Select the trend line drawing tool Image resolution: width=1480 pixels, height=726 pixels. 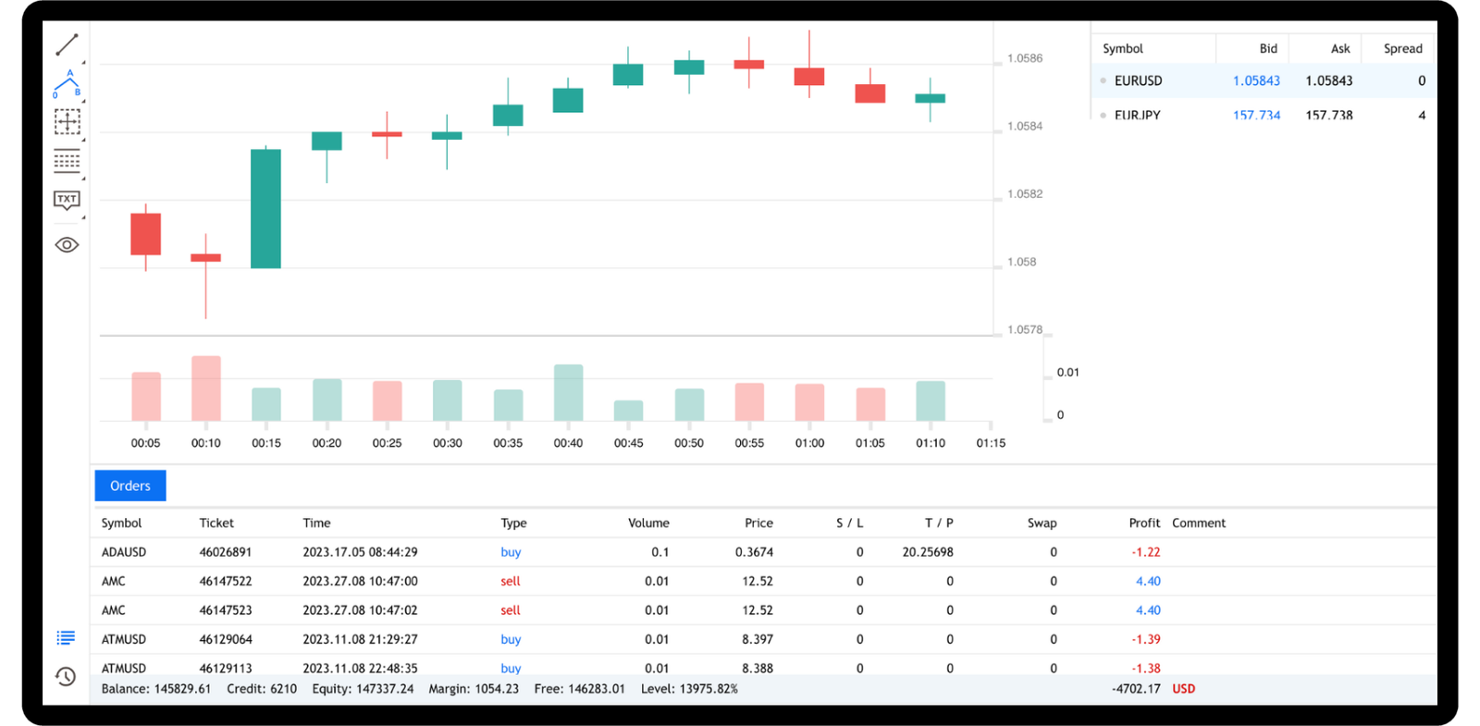[67, 44]
